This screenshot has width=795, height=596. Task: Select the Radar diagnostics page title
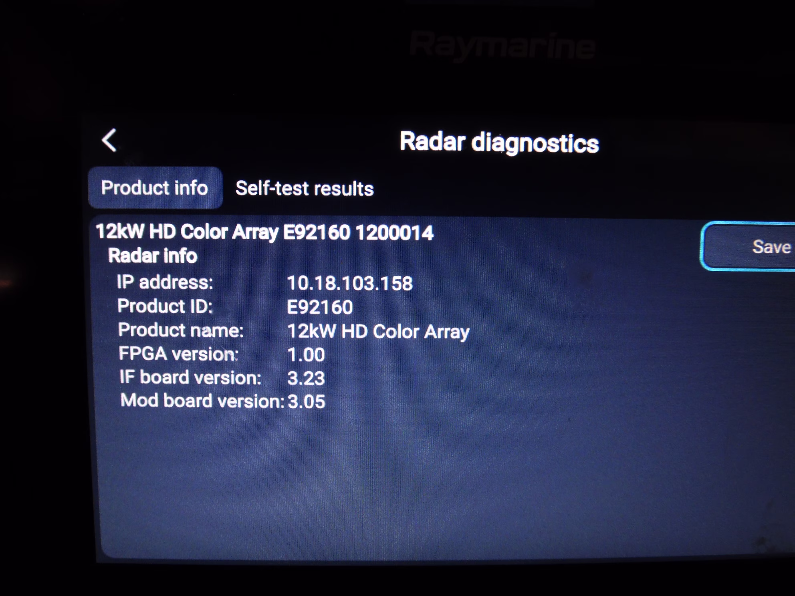tap(499, 142)
